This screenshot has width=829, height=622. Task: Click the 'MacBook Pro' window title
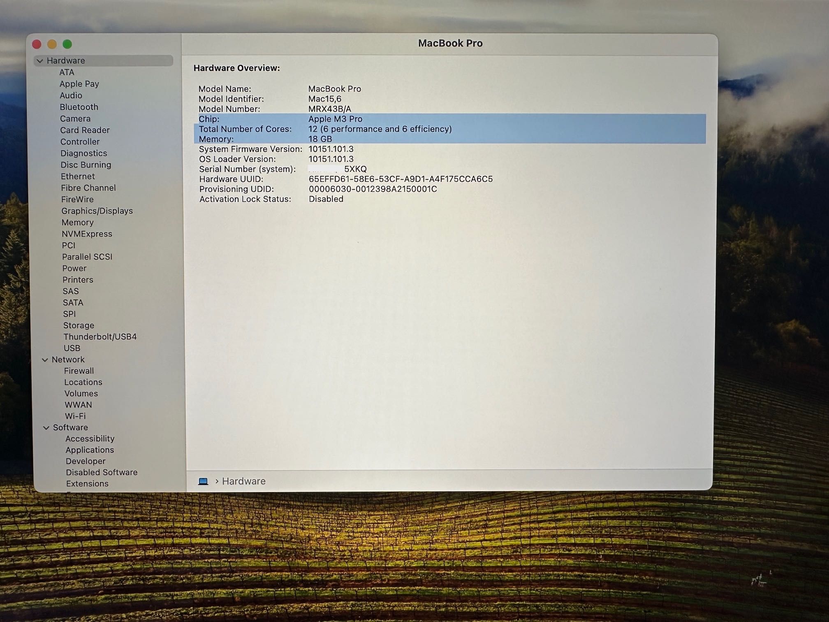click(x=450, y=43)
